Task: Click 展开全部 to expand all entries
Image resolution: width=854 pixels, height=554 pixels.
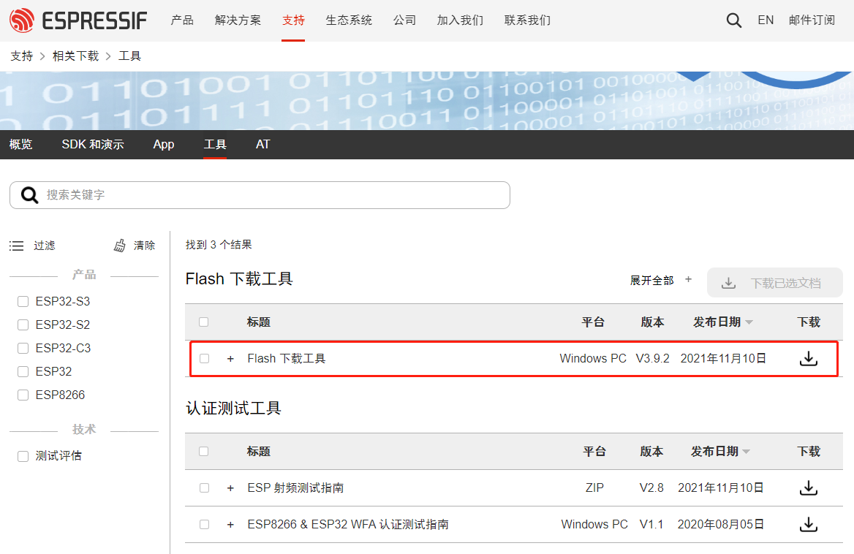Action: [652, 279]
